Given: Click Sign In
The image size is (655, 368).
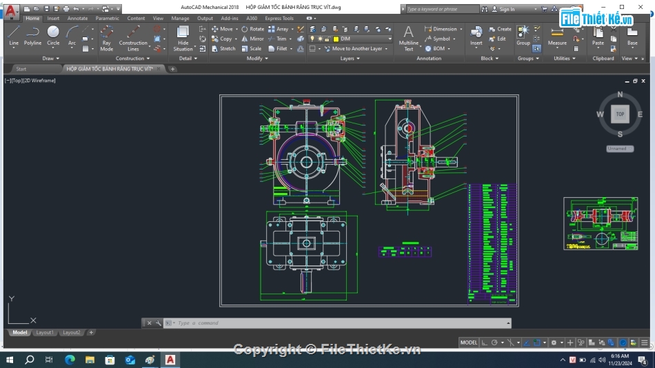Looking at the screenshot, I should click(507, 9).
